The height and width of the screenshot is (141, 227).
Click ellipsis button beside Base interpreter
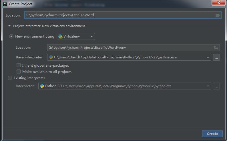[x=216, y=57]
